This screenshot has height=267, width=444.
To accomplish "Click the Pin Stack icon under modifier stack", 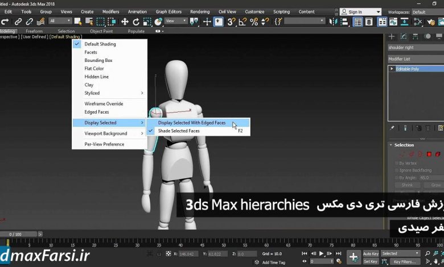I will tap(392, 128).
